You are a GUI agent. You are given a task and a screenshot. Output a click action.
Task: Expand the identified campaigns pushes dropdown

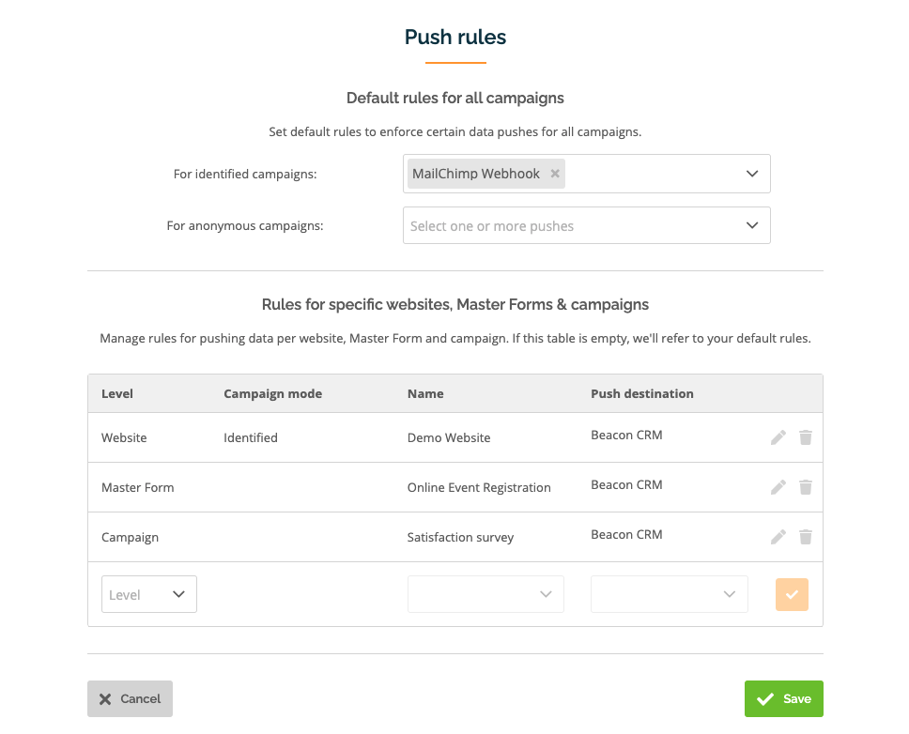click(x=752, y=174)
